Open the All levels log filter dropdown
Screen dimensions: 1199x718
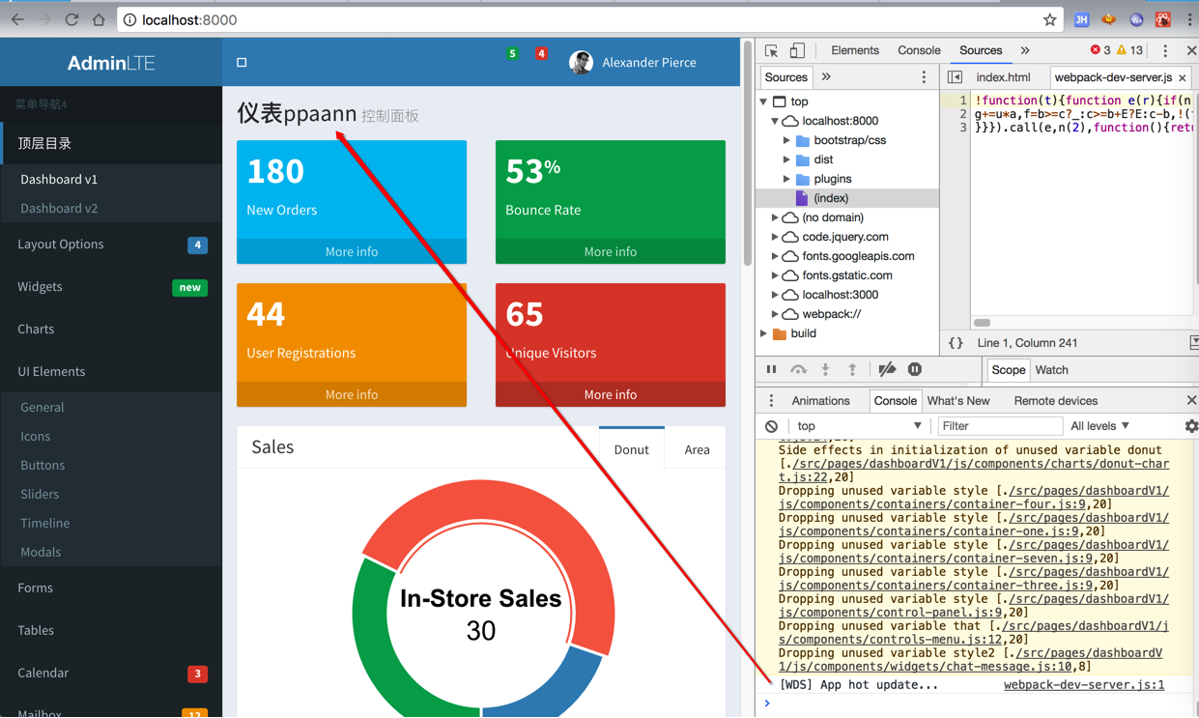pos(1099,426)
